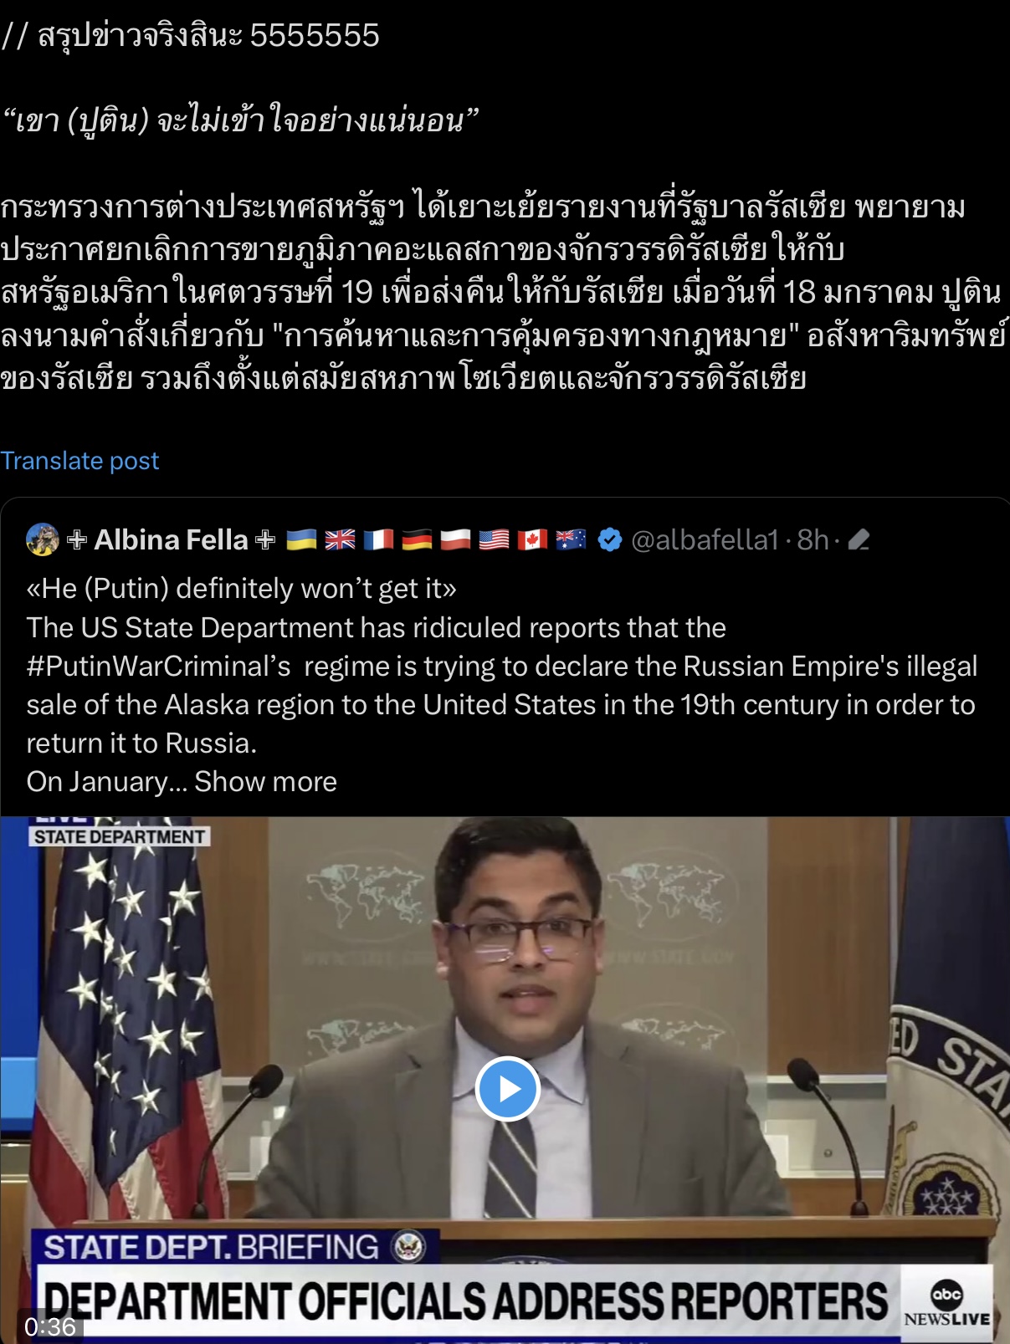Viewport: 1010px width, 1344px height.
Task: Click the Canada flag emoji
Action: pyautogui.click(x=532, y=540)
